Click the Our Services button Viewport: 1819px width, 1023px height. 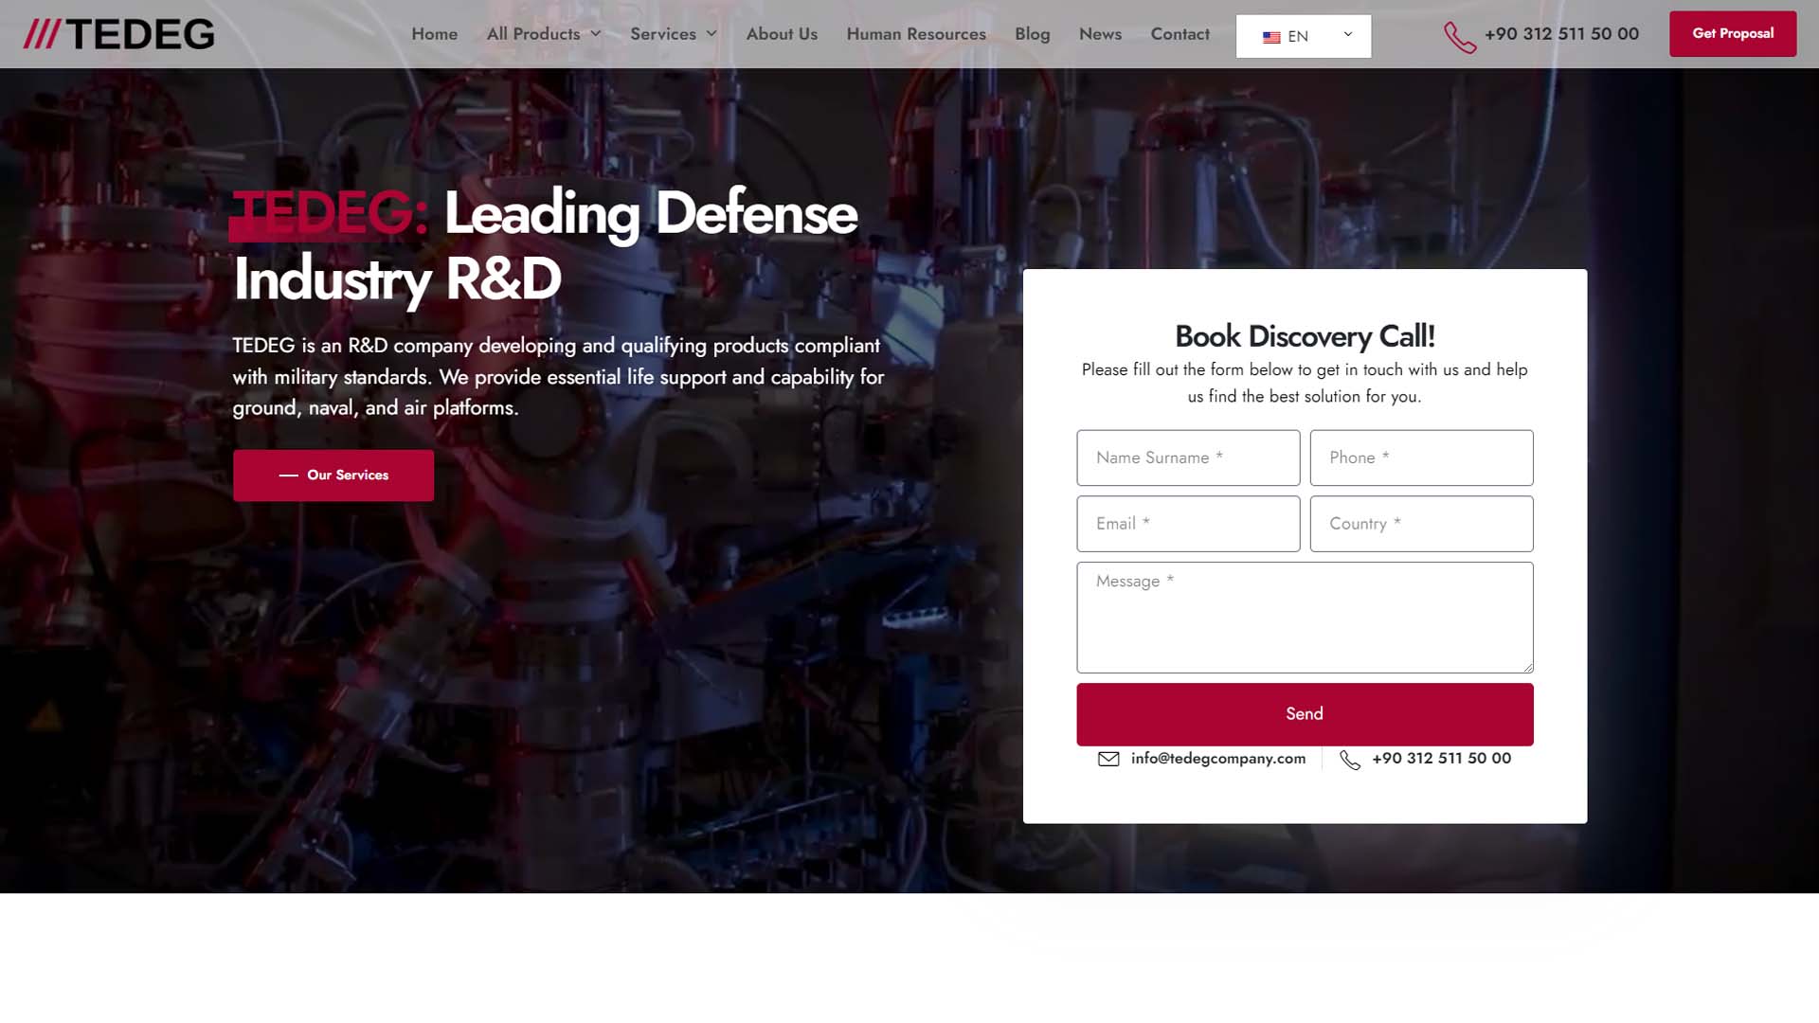[333, 476]
